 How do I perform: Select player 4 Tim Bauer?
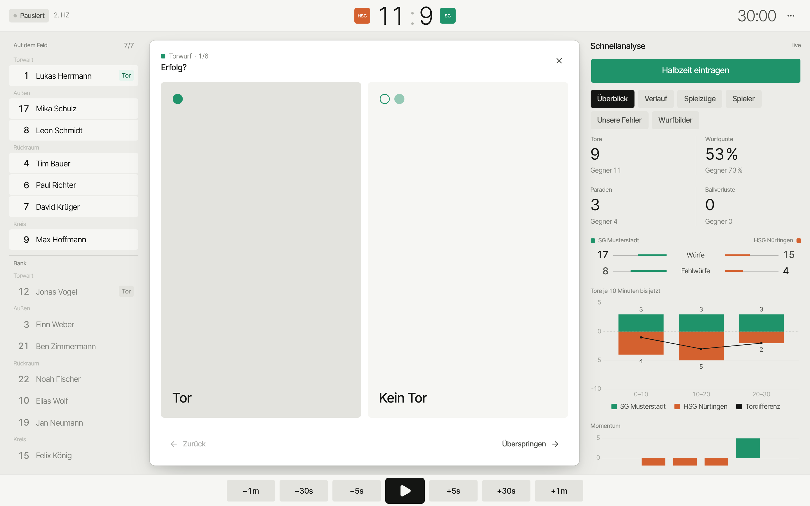pyautogui.click(x=74, y=163)
